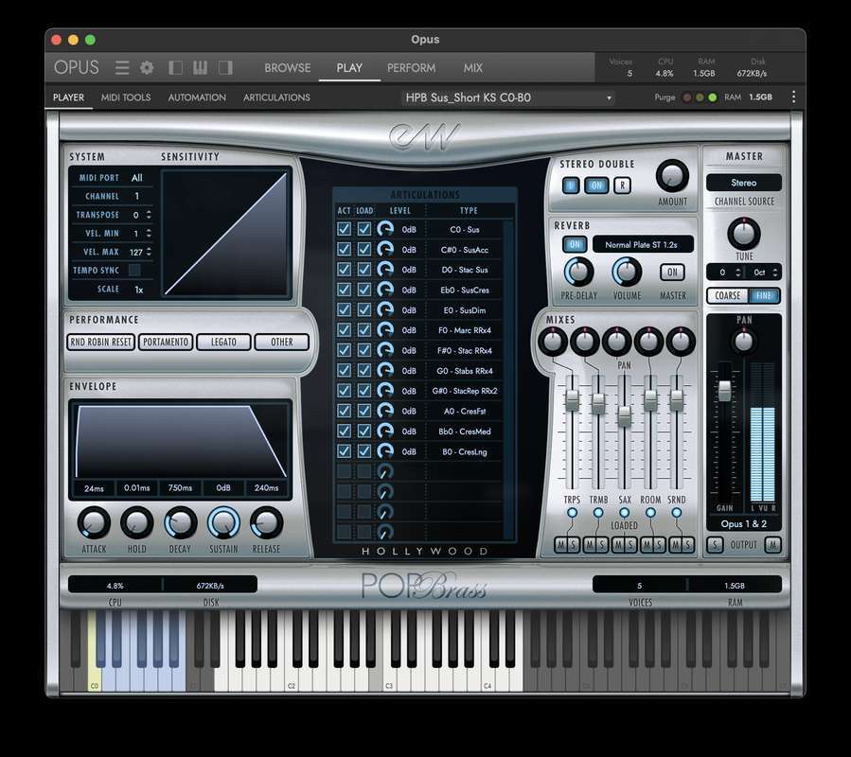Toggle the left sidebar panel icon

[175, 67]
